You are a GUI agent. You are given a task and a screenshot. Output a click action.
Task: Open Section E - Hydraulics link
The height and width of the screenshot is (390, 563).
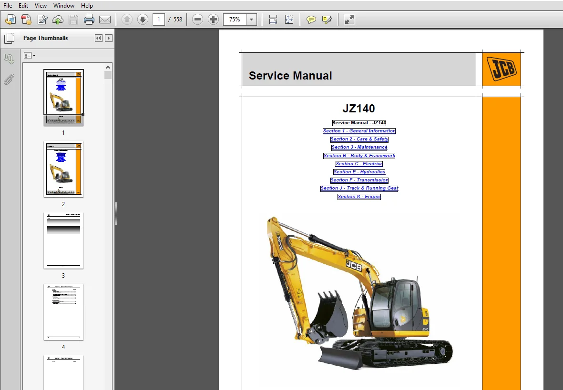(359, 172)
